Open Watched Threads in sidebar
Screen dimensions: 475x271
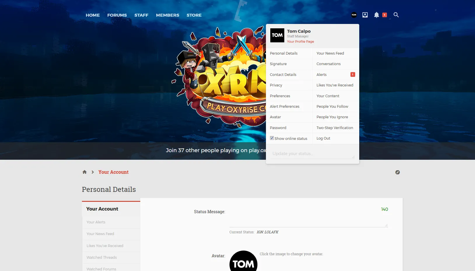(x=111, y=258)
